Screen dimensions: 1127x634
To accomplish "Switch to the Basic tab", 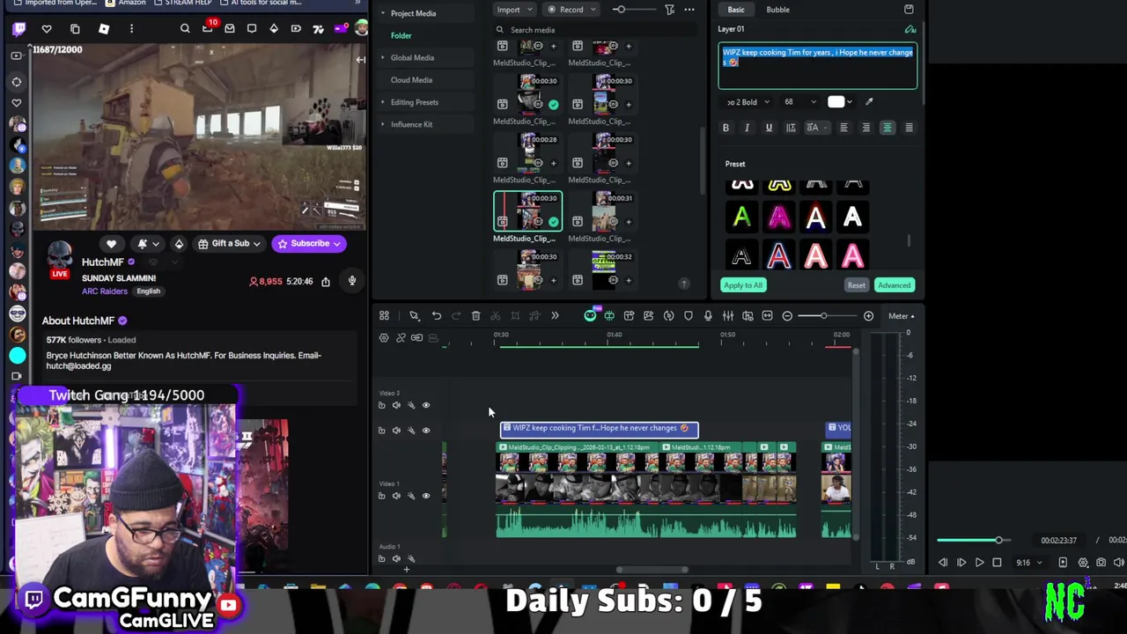I will pos(735,10).
